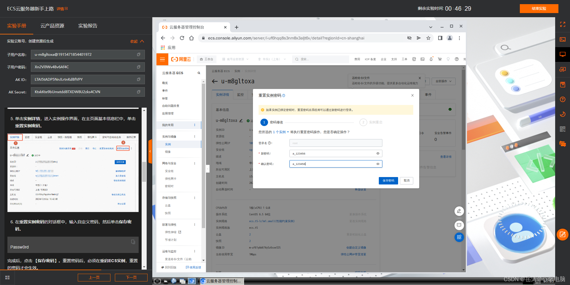Copy the AK Secret value with its copy icon

[138, 92]
